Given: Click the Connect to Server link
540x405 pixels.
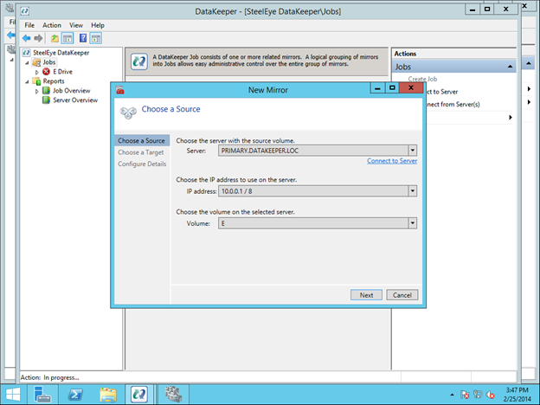Looking at the screenshot, I should pyautogui.click(x=391, y=161).
